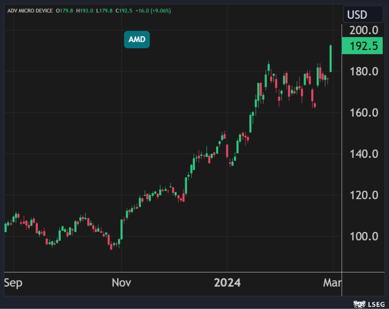Screen dimensions: 389x309
Task: Click the +16.0 (+9.06%) change value
Action: [153, 11]
